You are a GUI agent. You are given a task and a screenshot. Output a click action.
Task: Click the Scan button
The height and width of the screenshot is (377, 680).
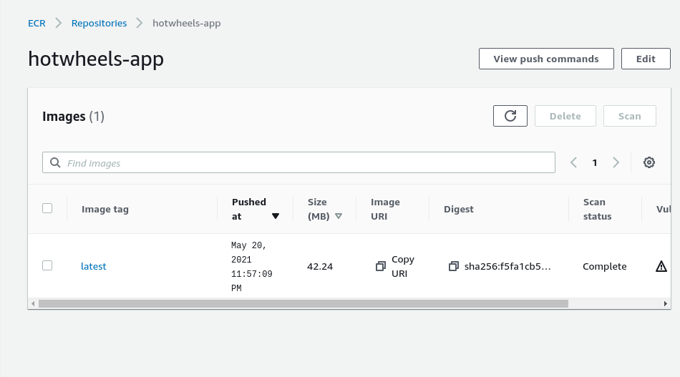point(629,116)
